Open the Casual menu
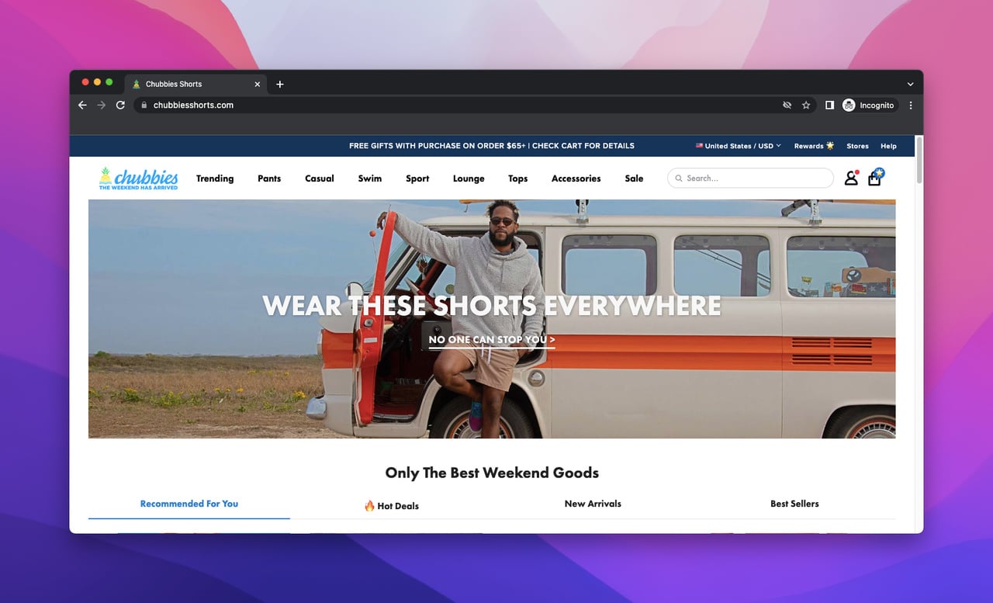This screenshot has width=993, height=603. pos(320,178)
